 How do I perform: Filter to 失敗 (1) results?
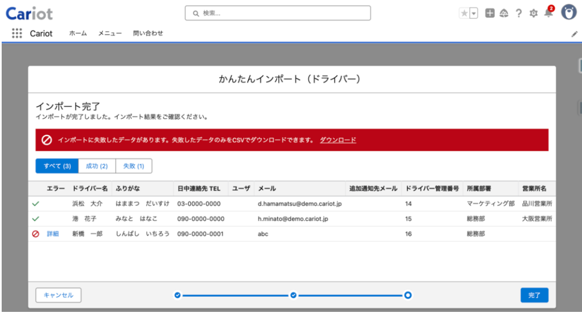point(133,166)
